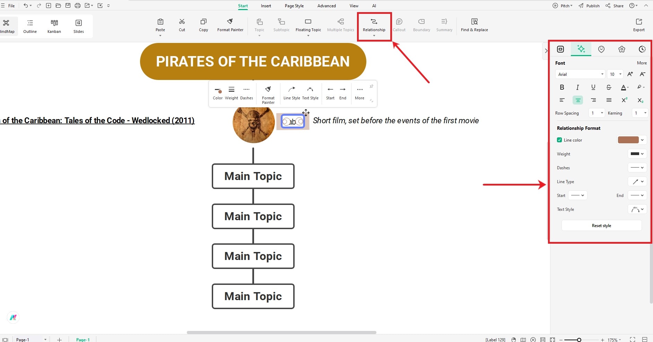This screenshot has height=342, width=653.
Task: Set text alignment to right
Action: pos(593,100)
